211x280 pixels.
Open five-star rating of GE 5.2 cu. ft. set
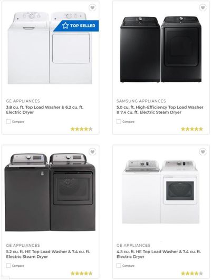click(x=81, y=273)
